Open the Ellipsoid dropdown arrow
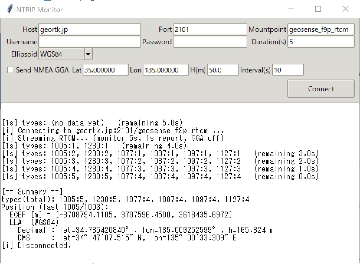The height and width of the screenshot is (264, 360). [89, 54]
